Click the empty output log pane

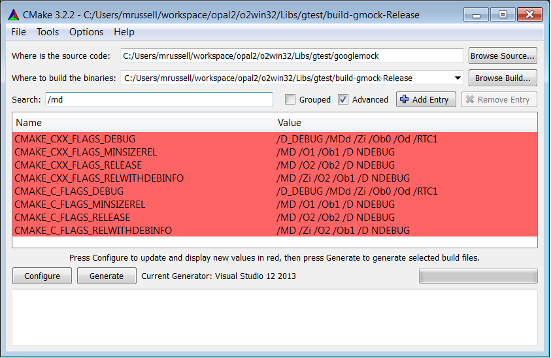[x=275, y=317]
